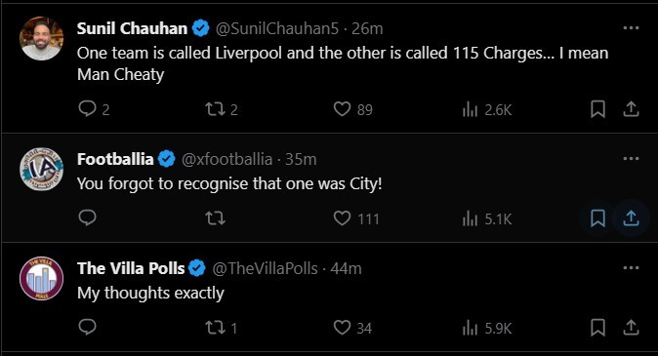Share Sunil Chauhan's tweet
This screenshot has width=658, height=356.
pyautogui.click(x=631, y=109)
